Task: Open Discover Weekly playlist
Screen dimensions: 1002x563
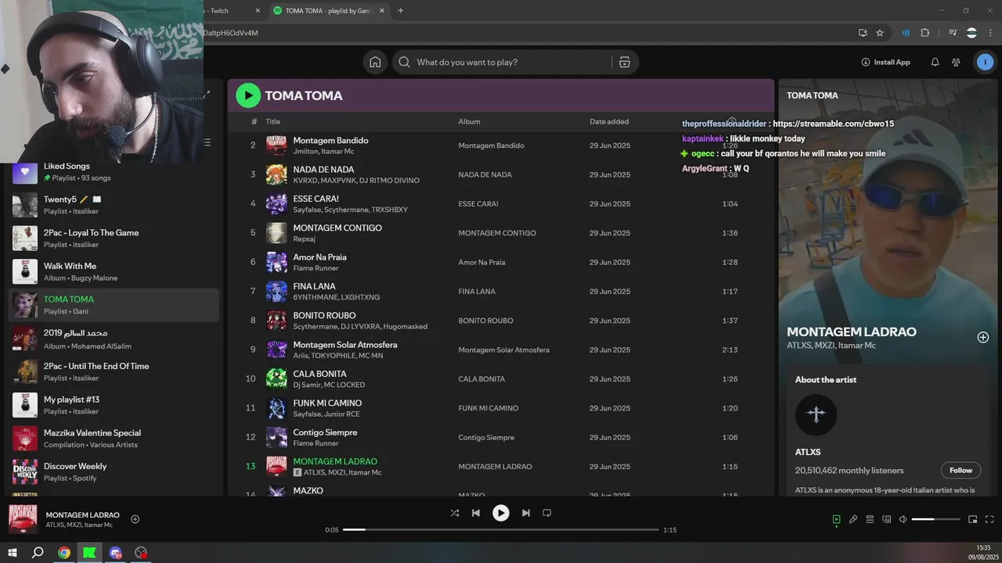Action: [x=114, y=472]
